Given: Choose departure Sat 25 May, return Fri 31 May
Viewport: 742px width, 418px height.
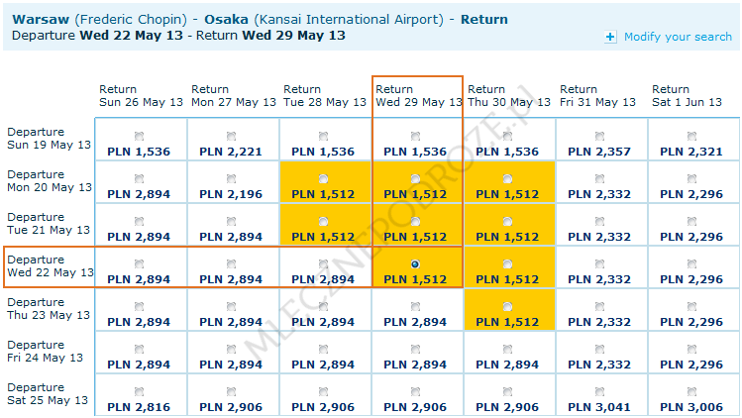Looking at the screenshot, I should click(x=599, y=391).
